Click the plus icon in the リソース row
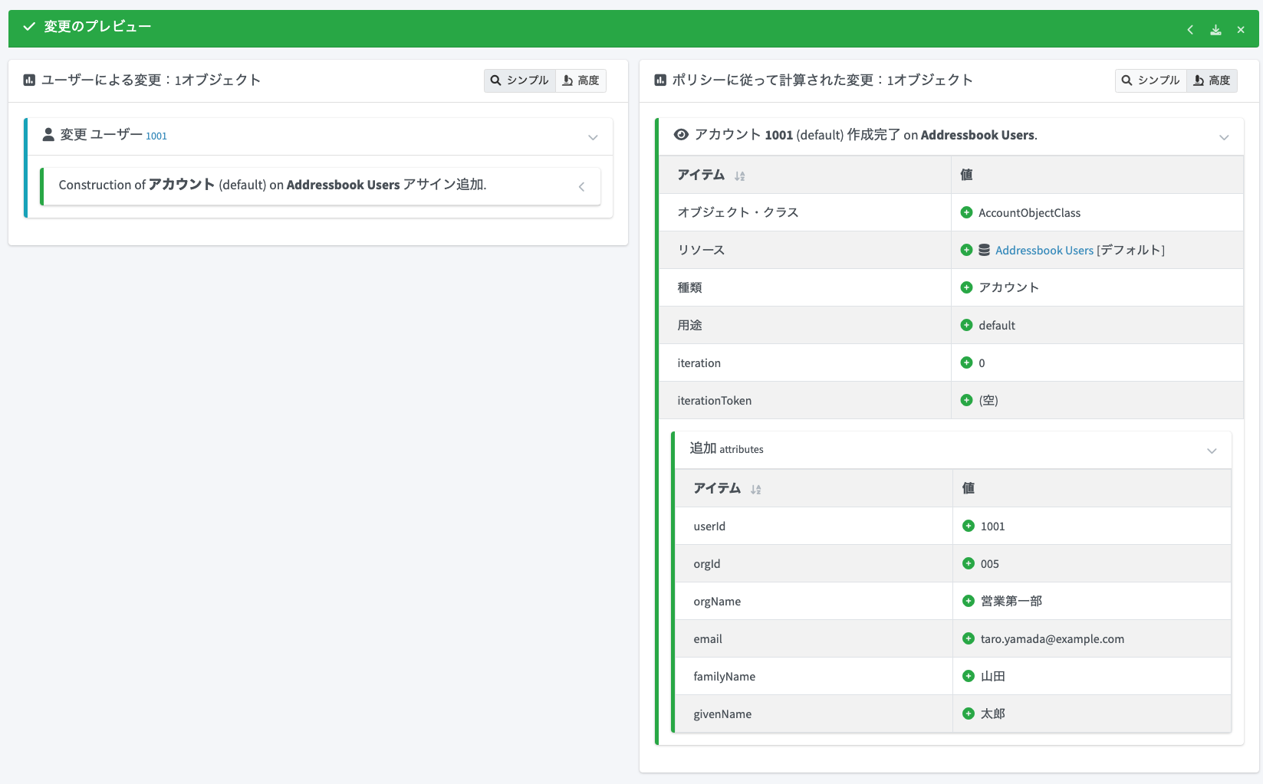 966,250
